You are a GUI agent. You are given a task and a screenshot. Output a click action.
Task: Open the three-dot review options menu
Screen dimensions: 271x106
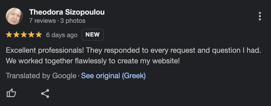pyautogui.click(x=260, y=16)
